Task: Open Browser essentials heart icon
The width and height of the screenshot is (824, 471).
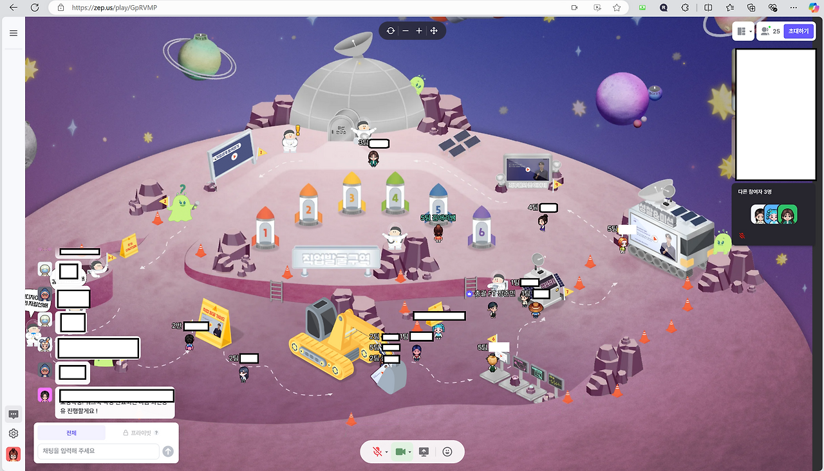Action: point(773,8)
